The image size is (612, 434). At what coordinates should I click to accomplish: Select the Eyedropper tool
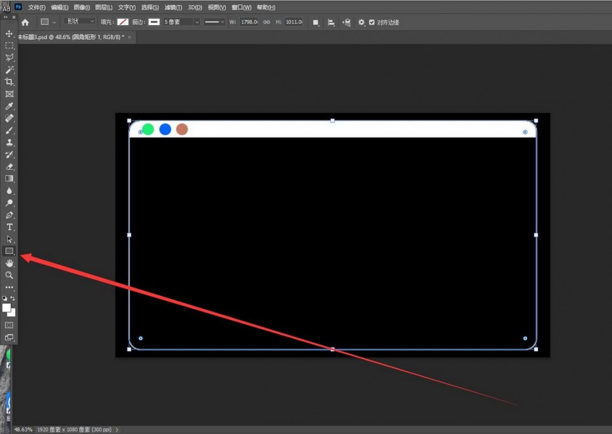tap(9, 106)
